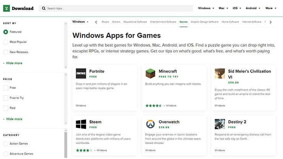This screenshot has width=283, height=159.
Task: Switch to Entertainment Software tab
Action: [x=163, y=22]
